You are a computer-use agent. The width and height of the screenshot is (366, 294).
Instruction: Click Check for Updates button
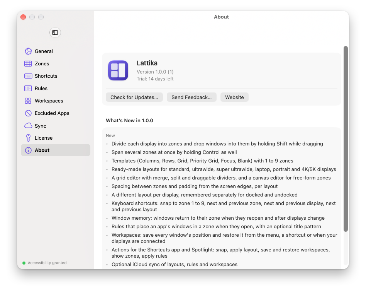pyautogui.click(x=134, y=97)
